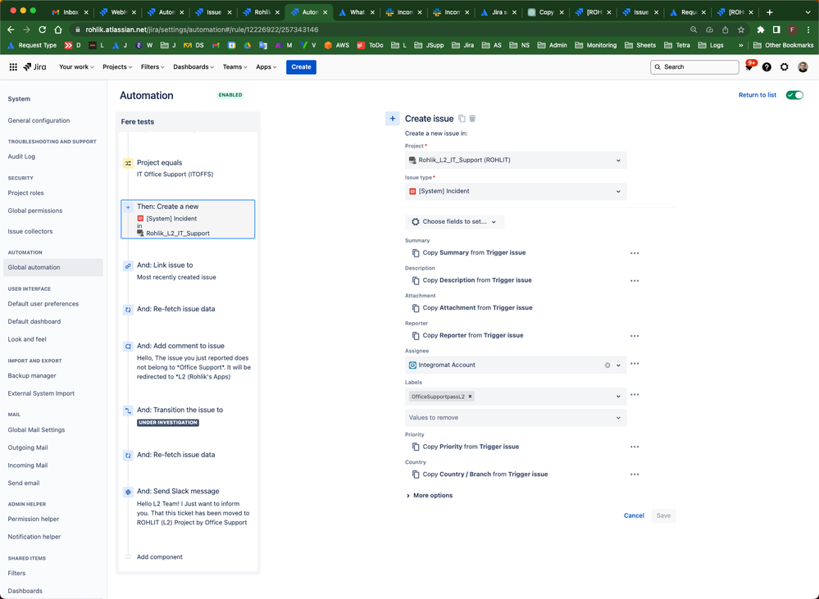Switch to the Inbox browser tab

coord(70,12)
